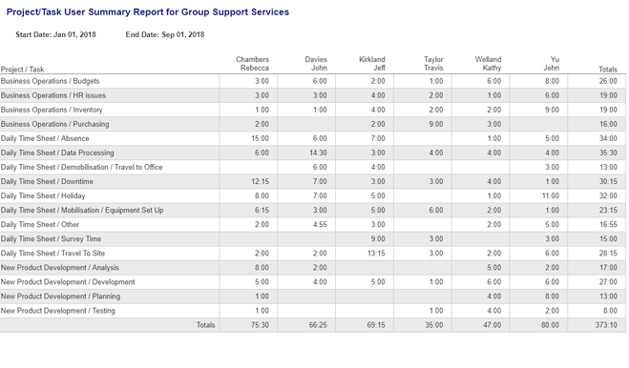Click the 8:00 Analysis value for Chambers
The image size is (629, 368).
(262, 268)
